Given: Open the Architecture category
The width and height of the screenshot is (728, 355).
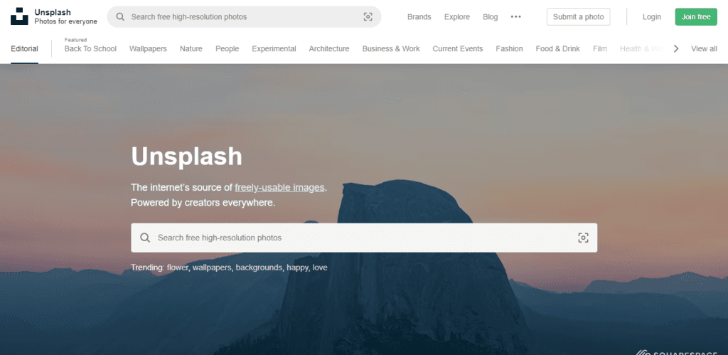Looking at the screenshot, I should pos(329,49).
